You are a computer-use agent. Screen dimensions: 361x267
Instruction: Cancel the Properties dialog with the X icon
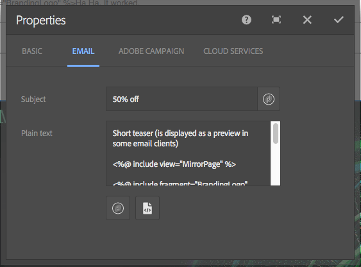click(x=307, y=20)
